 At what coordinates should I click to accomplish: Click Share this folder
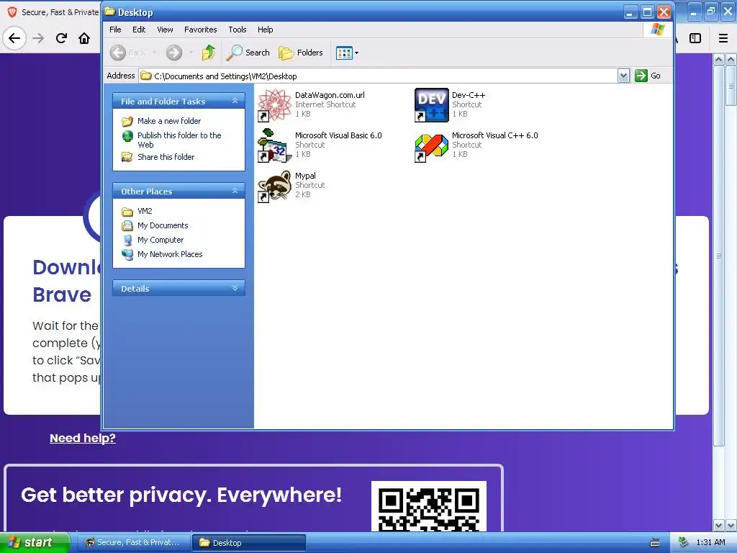coord(166,157)
